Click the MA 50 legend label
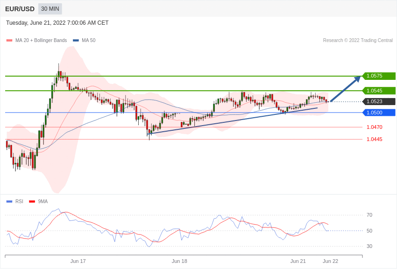The image size is (397, 269). click(x=89, y=40)
